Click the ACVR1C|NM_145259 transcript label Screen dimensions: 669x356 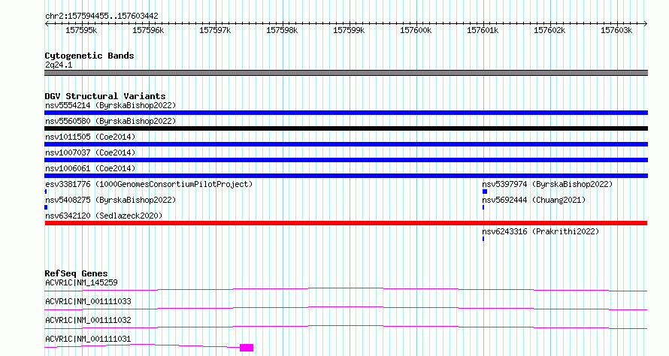click(81, 282)
